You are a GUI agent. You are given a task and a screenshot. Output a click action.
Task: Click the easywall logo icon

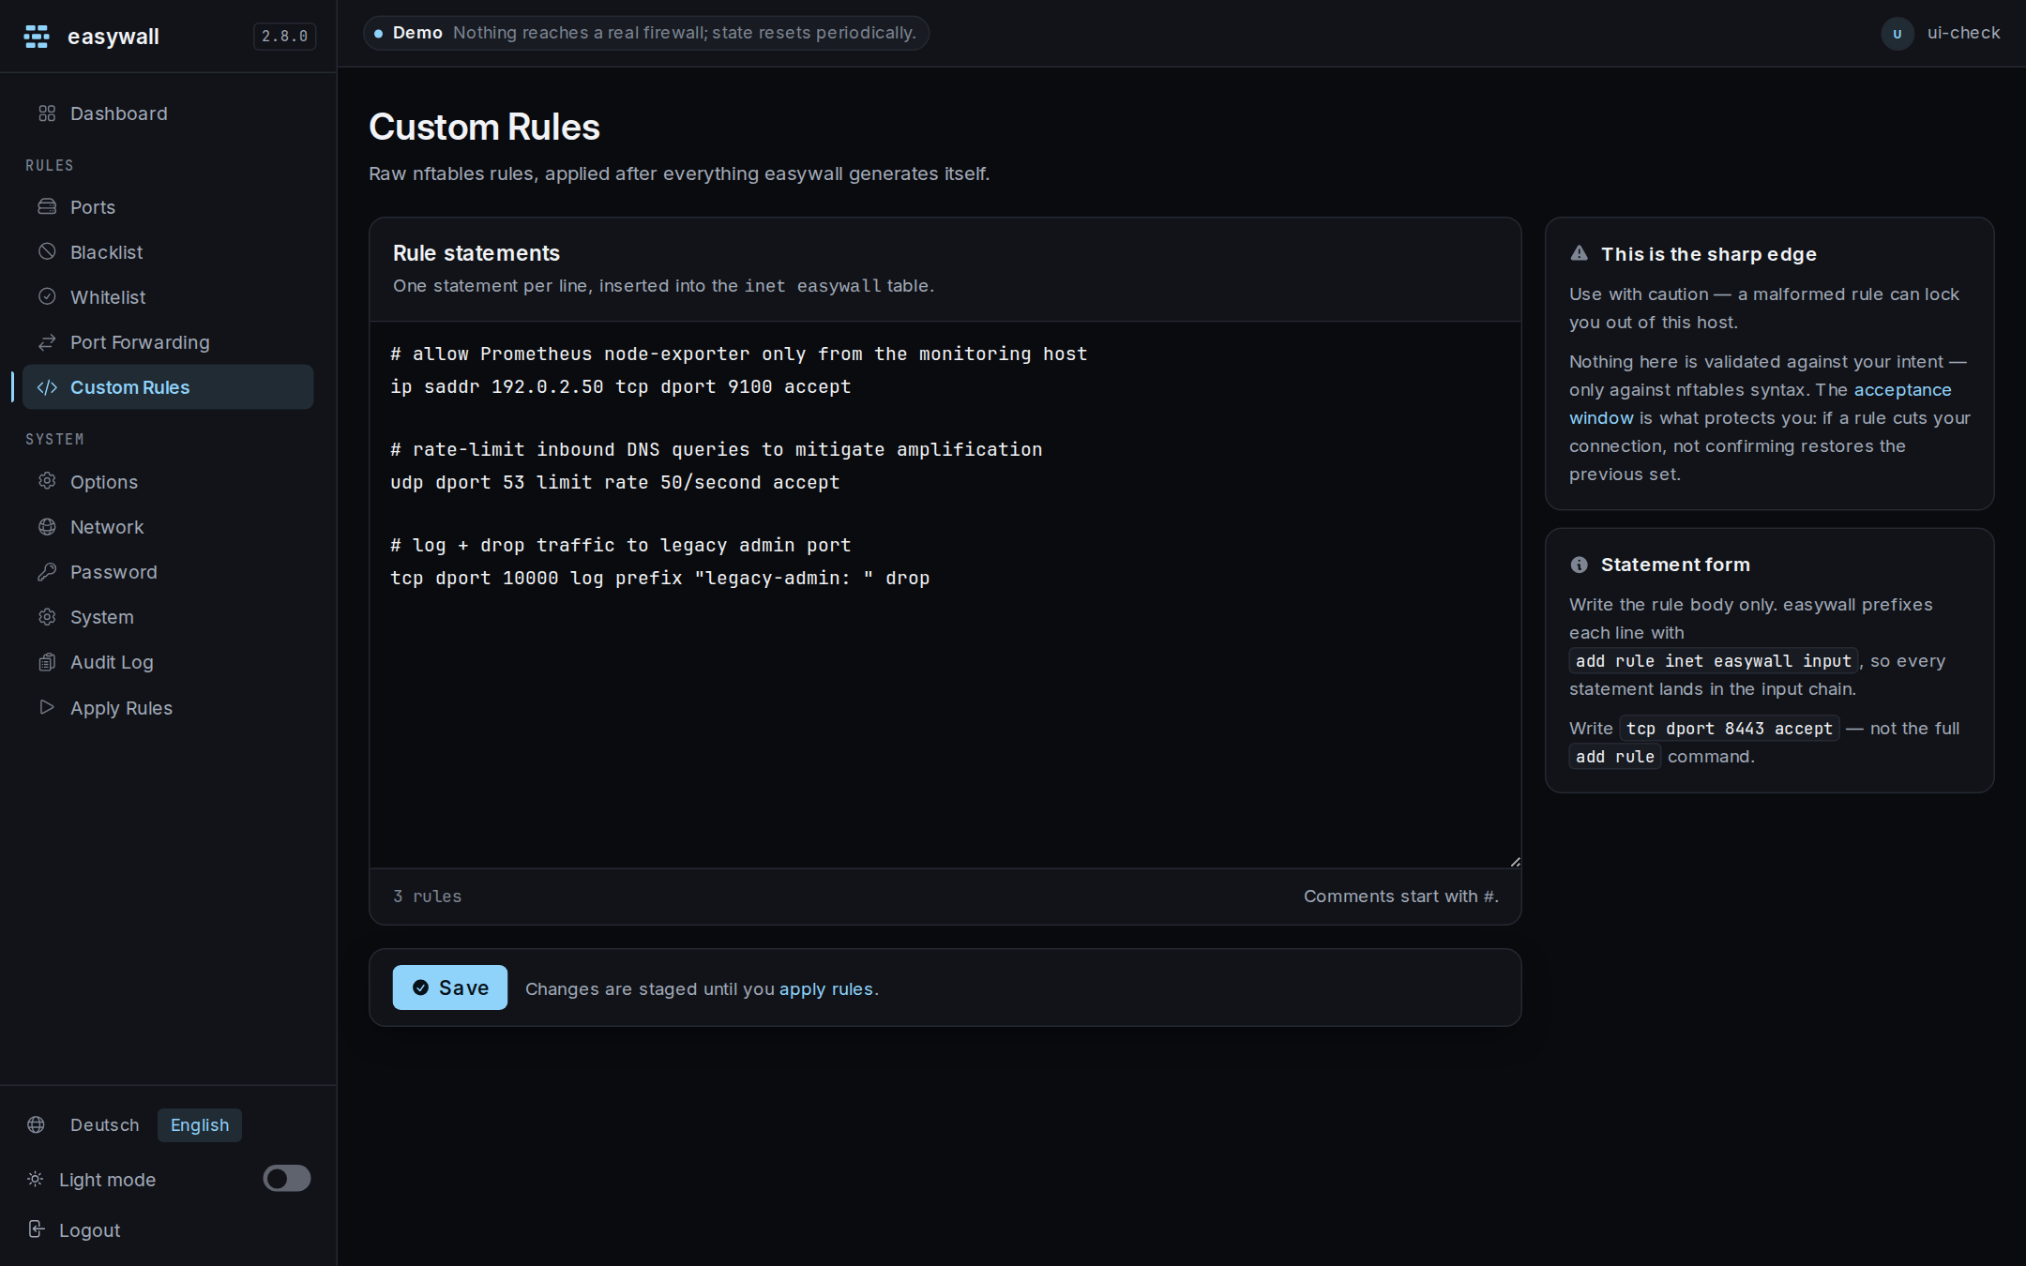[x=37, y=37]
